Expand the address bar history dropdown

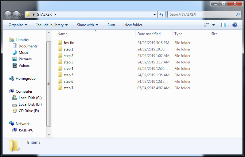tap(154, 14)
